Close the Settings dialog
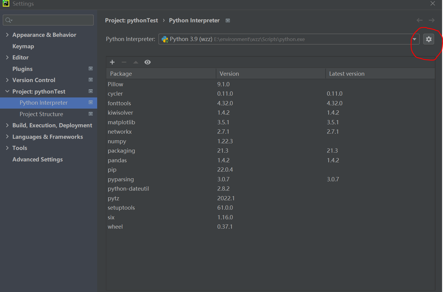Screen dimensions: 443x292 tap(433, 3)
